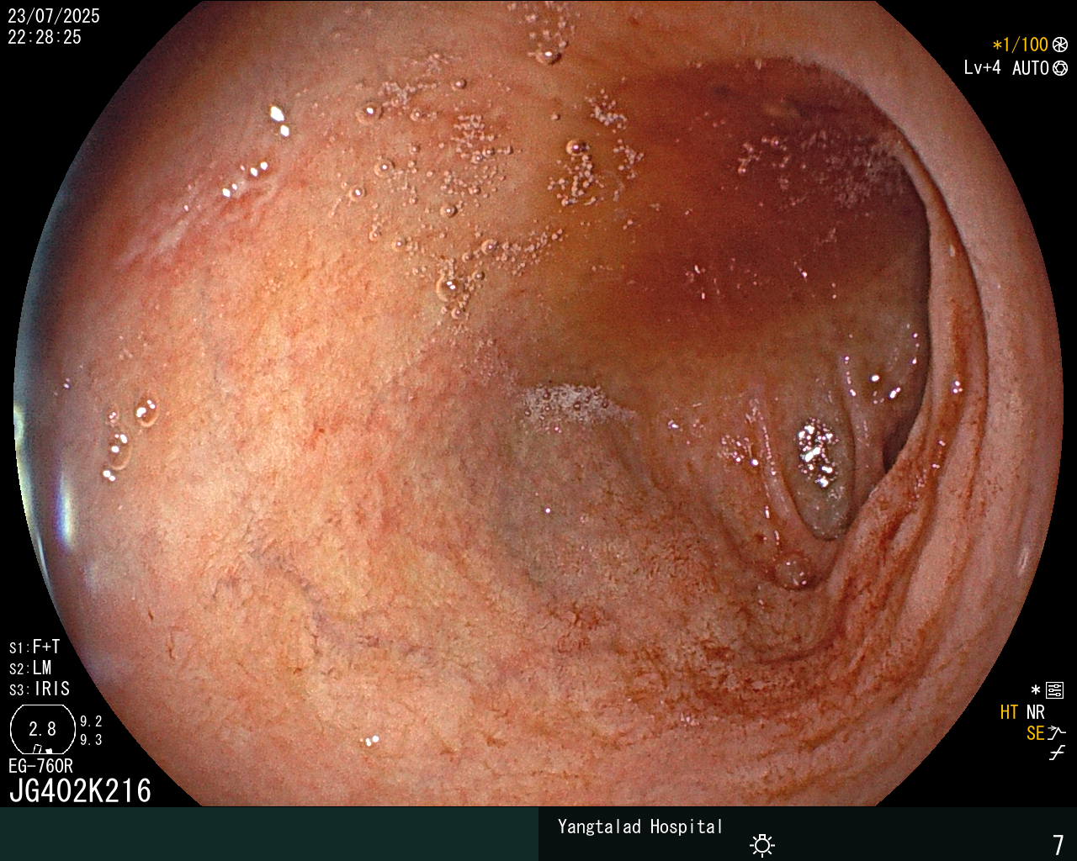
Task: Click the date 23/07/2025
Action: pos(54,16)
